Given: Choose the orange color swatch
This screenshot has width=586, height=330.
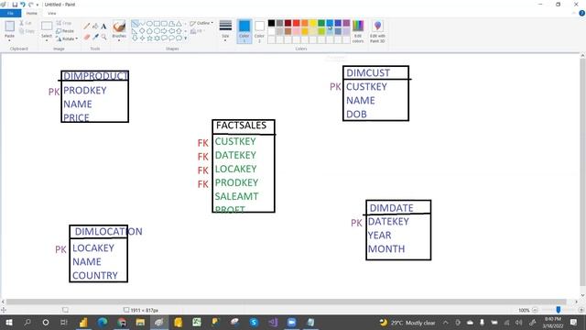Looking at the screenshot, I should (x=305, y=23).
